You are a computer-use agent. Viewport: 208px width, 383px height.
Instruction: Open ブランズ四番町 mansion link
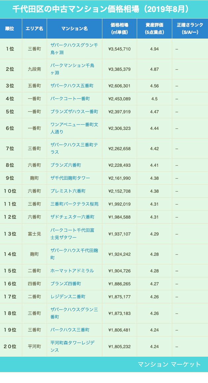coord(66,284)
